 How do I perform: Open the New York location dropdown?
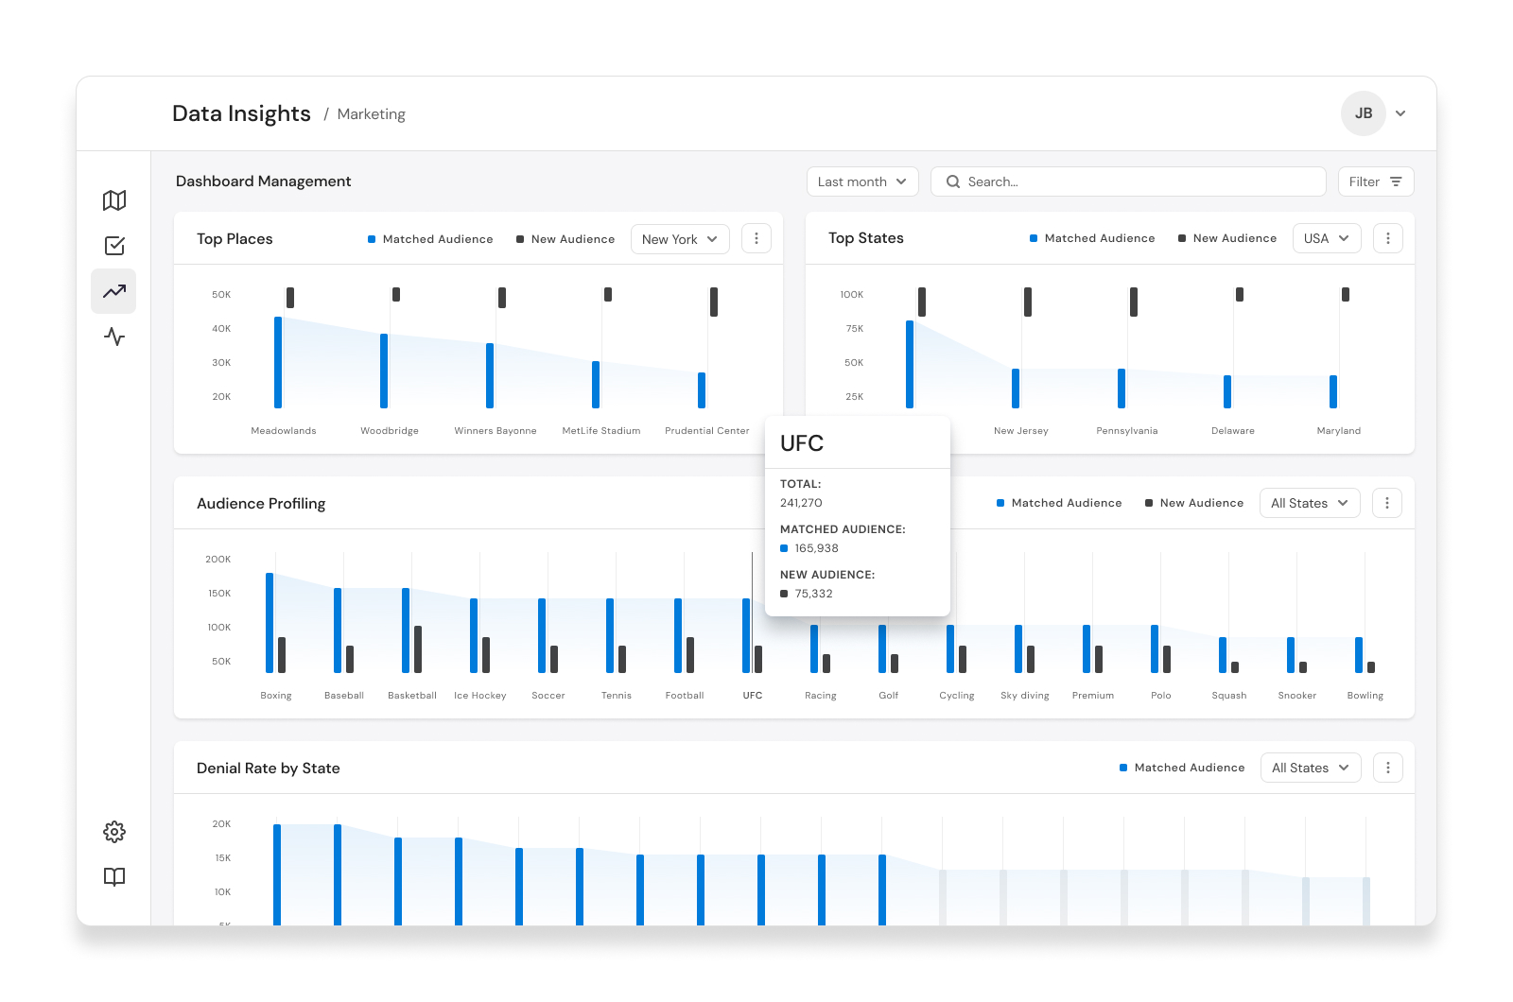[x=680, y=239]
